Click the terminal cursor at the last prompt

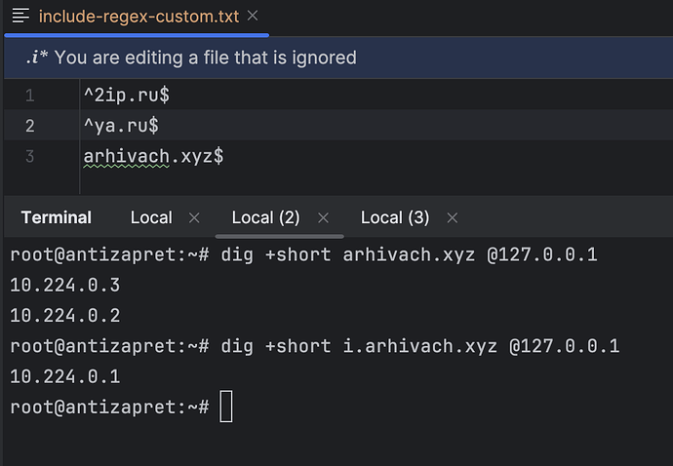[x=226, y=407]
